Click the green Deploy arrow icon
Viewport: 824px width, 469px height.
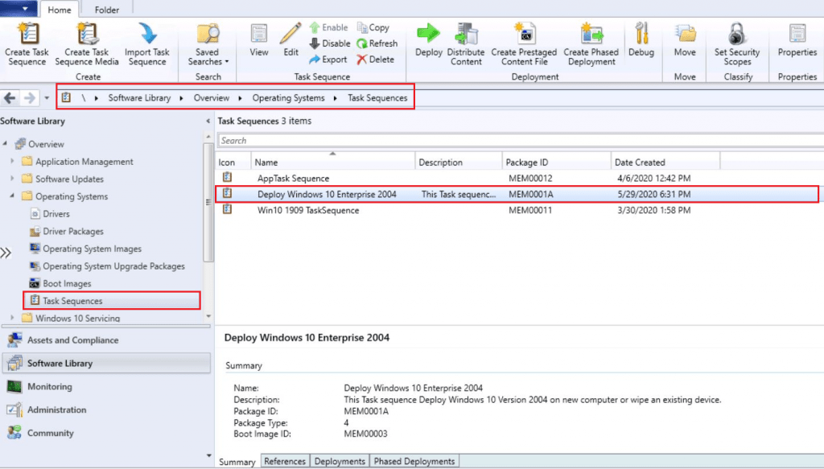click(x=428, y=33)
